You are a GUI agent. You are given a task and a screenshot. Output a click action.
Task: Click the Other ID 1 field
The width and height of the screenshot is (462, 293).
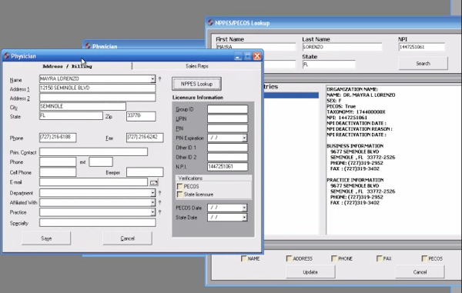click(x=227, y=148)
